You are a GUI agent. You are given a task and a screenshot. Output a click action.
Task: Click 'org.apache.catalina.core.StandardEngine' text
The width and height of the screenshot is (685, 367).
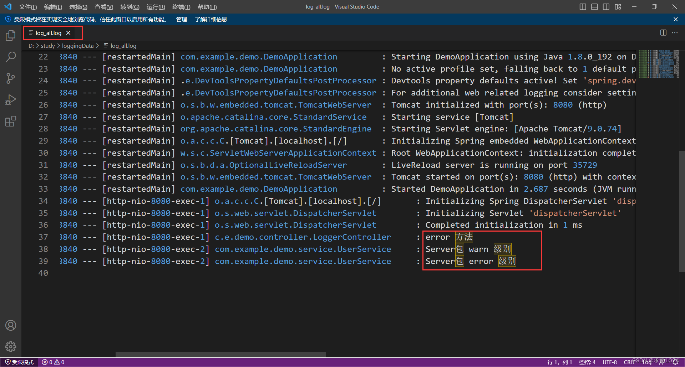tap(276, 129)
